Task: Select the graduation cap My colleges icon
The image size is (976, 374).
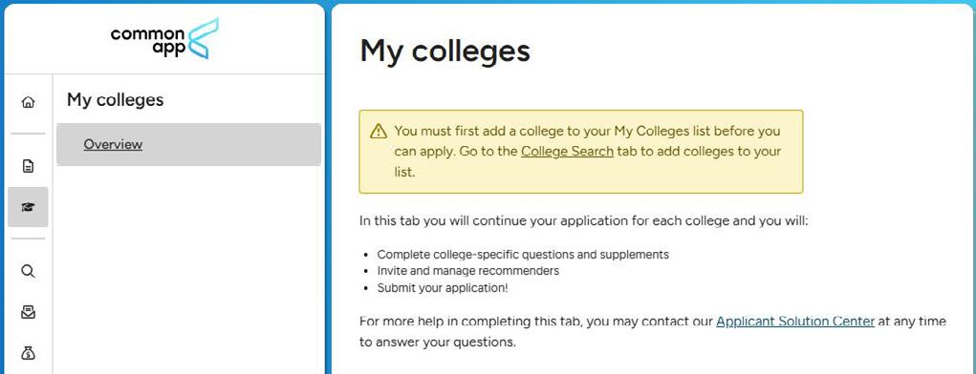Action: pos(28,207)
